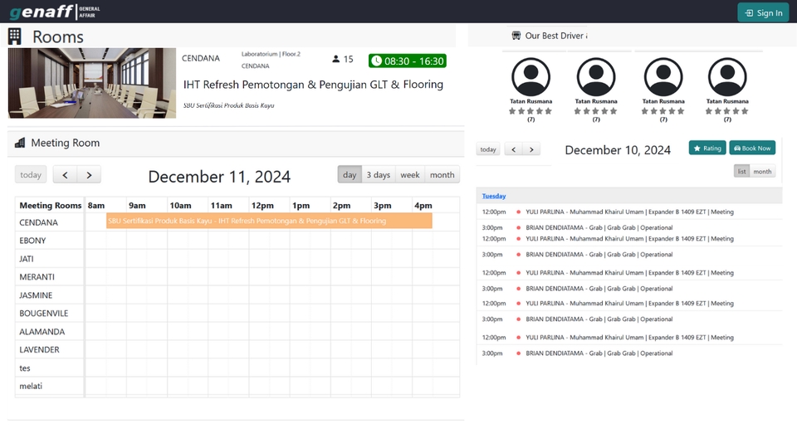Open the CENDANA meeting room photo
This screenshot has width=797, height=448.
click(92, 83)
